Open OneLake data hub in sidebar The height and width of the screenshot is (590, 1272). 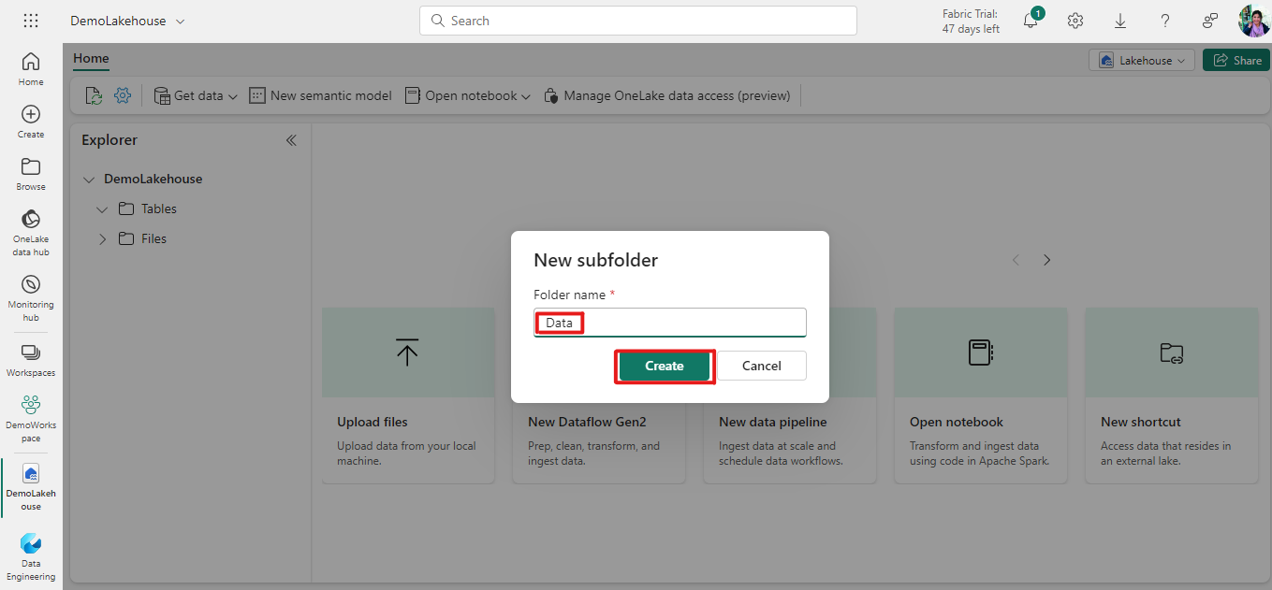31,232
